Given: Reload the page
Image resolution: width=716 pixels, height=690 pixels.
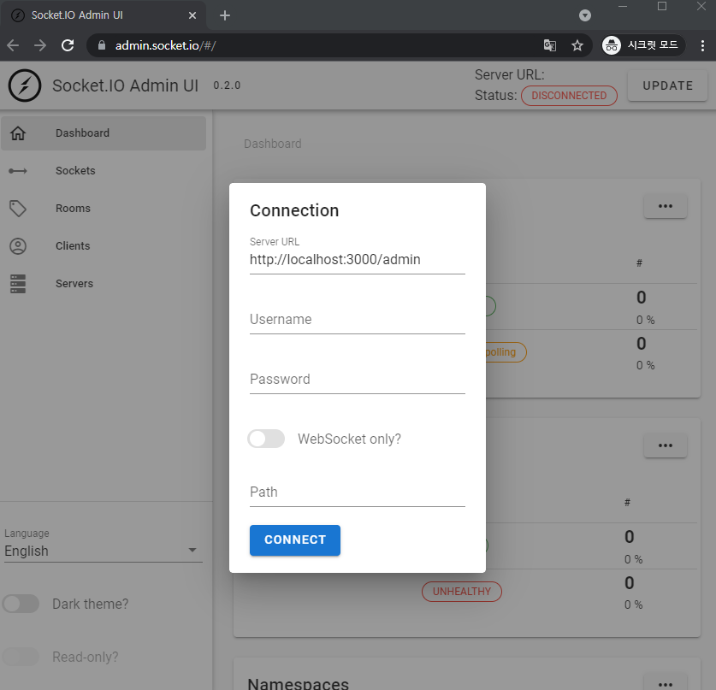Looking at the screenshot, I should [x=68, y=45].
